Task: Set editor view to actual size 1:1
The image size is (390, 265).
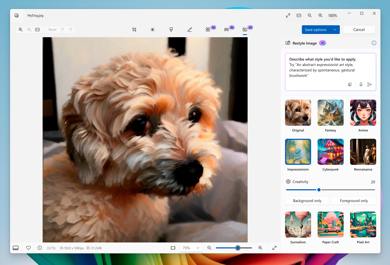Action: [x=37, y=30]
